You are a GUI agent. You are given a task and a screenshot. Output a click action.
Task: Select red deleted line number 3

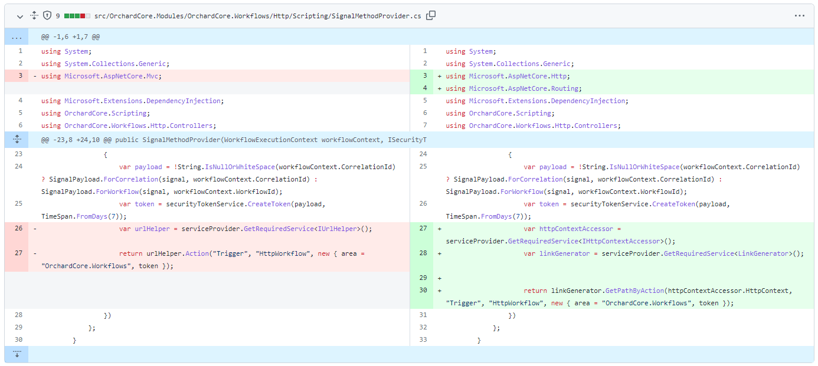(17, 76)
